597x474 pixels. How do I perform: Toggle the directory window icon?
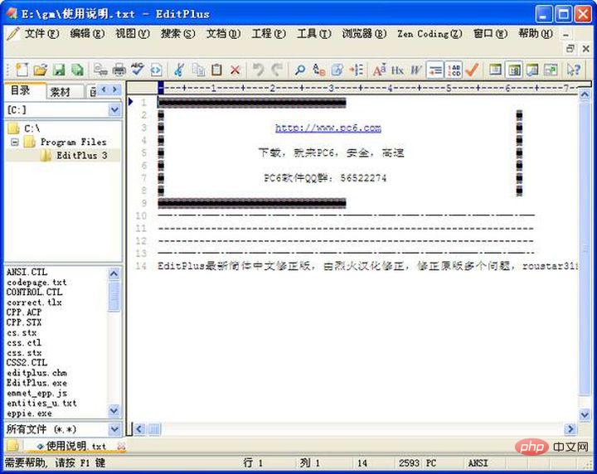(x=495, y=70)
